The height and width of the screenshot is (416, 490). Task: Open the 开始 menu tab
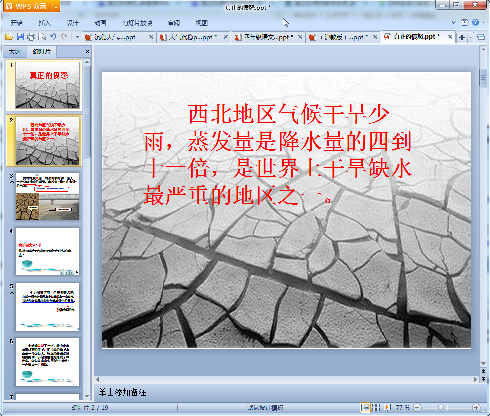(x=16, y=23)
